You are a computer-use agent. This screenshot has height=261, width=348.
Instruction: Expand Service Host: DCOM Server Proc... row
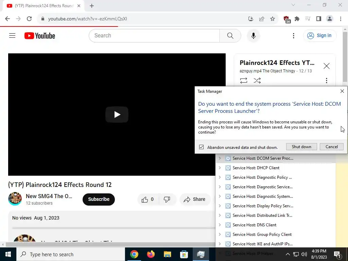click(x=220, y=158)
